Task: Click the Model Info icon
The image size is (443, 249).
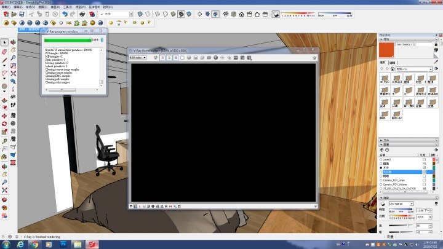Action: pyautogui.click(x=92, y=14)
